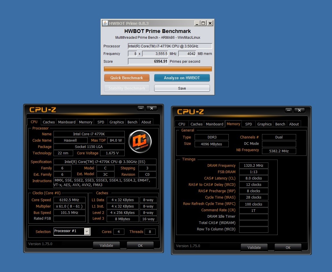Screen dimensions: 332x272
Task: Click the Code Name value Haswell
Action: pyautogui.click(x=70, y=140)
